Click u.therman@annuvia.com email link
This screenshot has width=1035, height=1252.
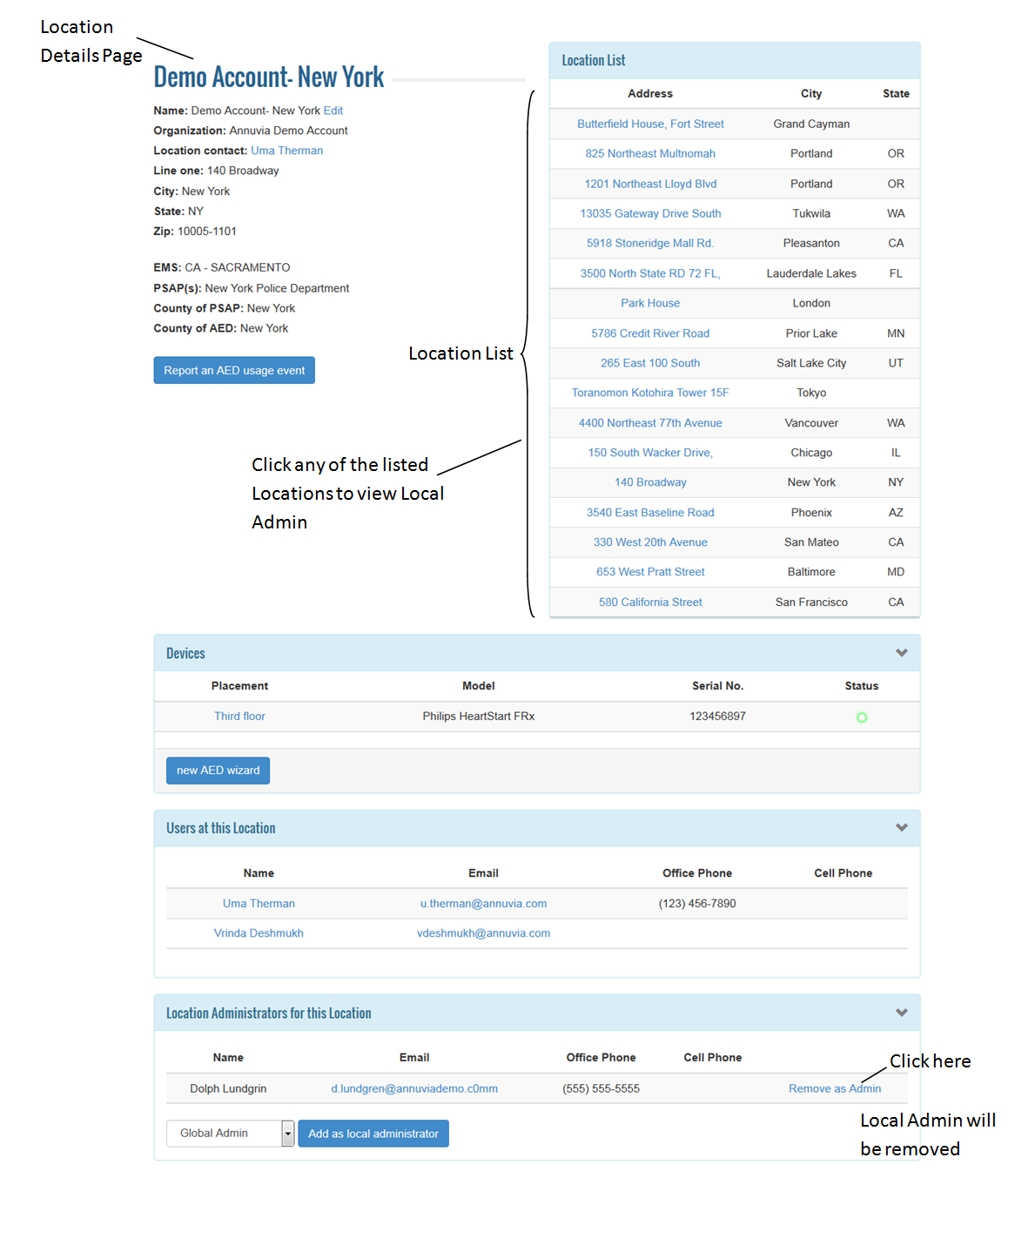[x=483, y=904]
